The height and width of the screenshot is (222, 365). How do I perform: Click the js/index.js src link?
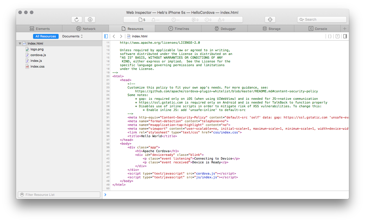(x=207, y=177)
